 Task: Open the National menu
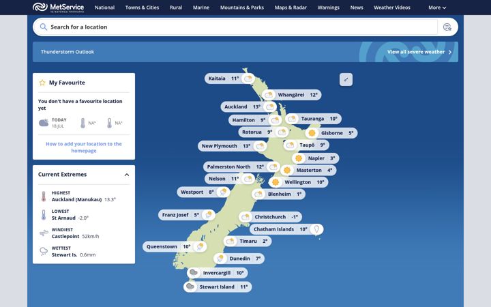(x=104, y=8)
